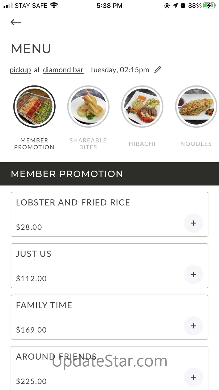The image size is (219, 390).
Task: Add Just Us using plus icon
Action: tap(193, 274)
